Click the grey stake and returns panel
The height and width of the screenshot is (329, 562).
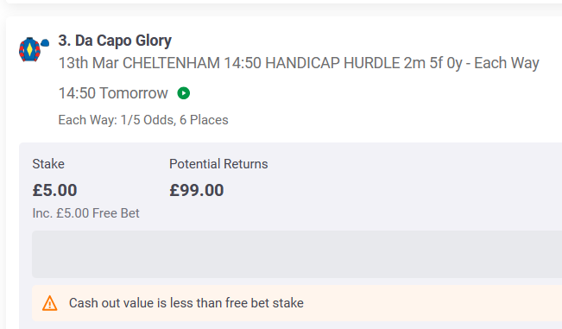pos(290,236)
